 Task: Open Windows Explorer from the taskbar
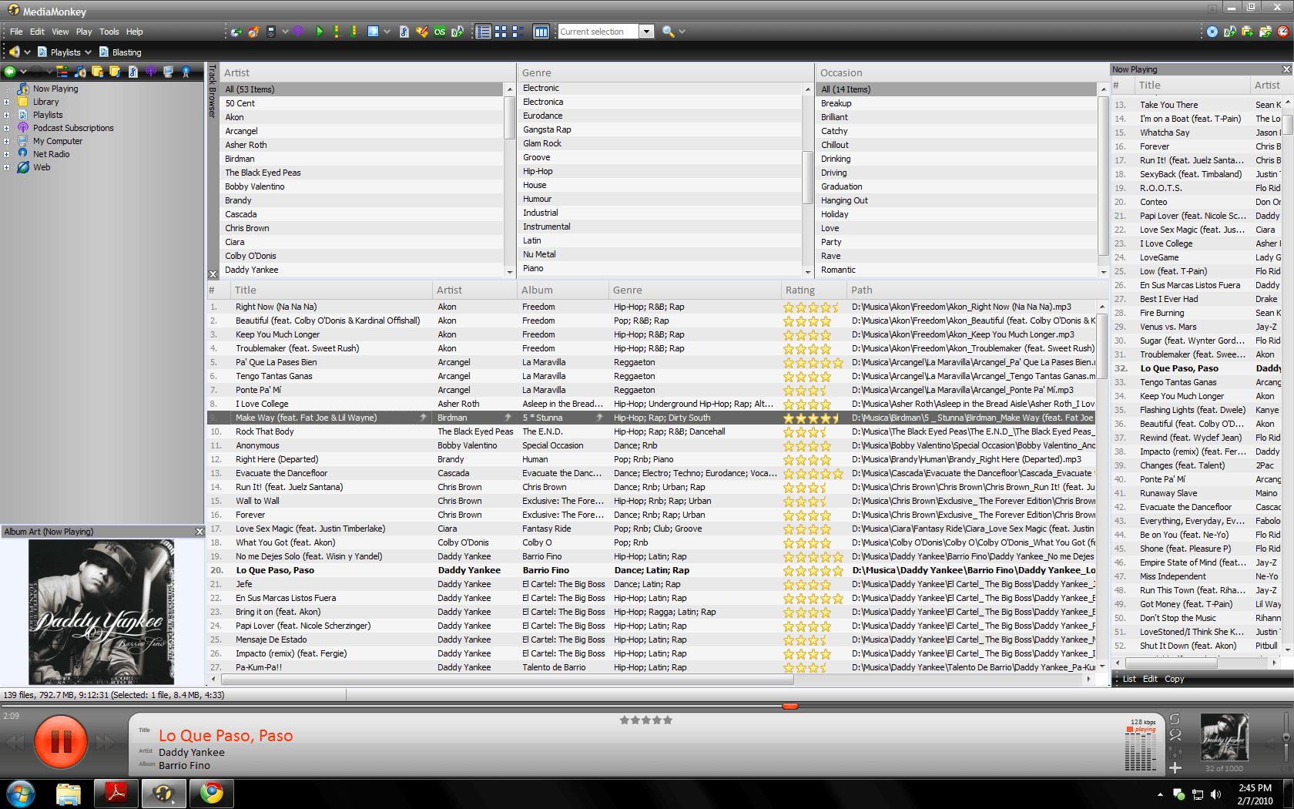point(69,793)
